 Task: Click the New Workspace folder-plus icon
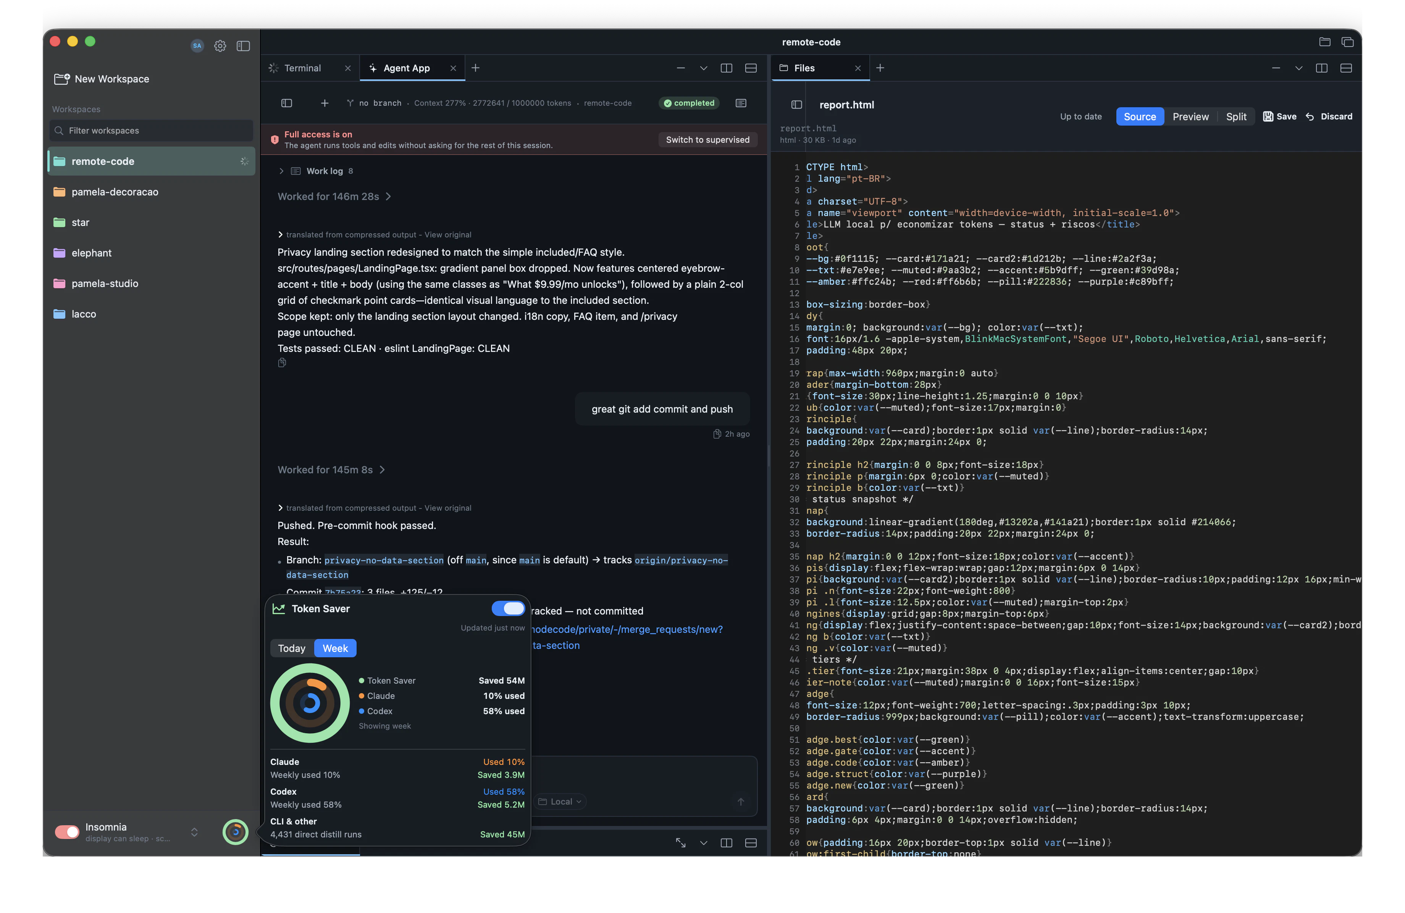pos(62,79)
